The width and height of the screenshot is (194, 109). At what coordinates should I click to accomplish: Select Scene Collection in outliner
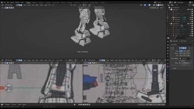[x=175, y=8]
